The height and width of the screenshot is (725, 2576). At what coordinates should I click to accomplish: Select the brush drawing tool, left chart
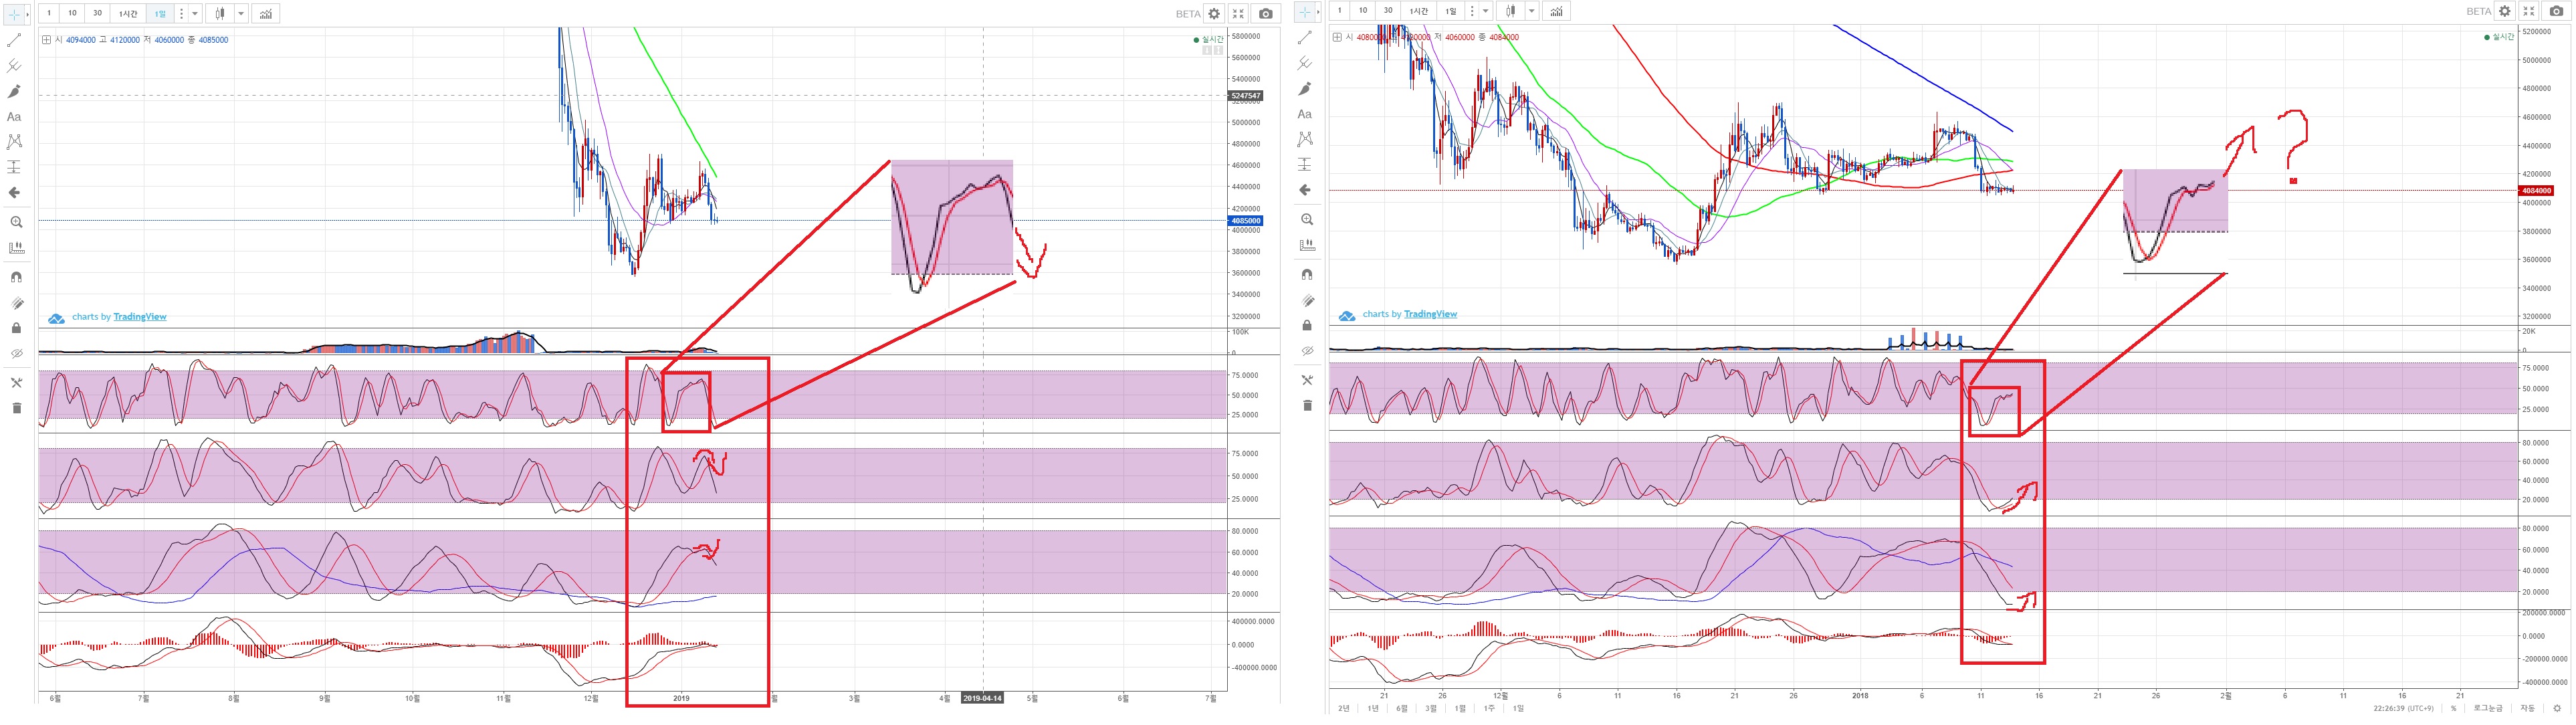(x=14, y=91)
